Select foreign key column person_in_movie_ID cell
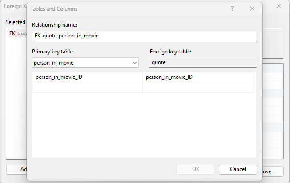 coord(197,77)
